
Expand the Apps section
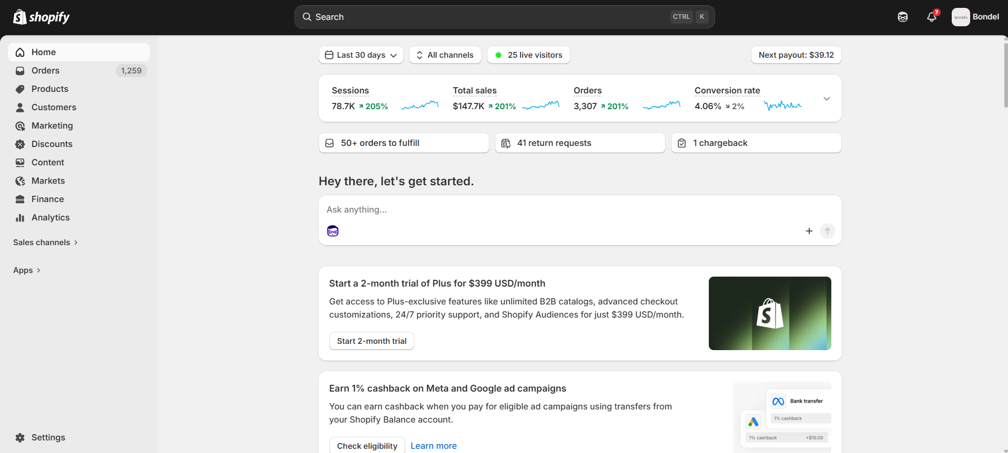tap(27, 270)
